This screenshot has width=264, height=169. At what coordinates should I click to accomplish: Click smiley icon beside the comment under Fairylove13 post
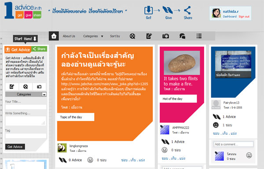[249, 155]
